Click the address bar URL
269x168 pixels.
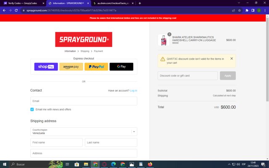click(71, 10)
